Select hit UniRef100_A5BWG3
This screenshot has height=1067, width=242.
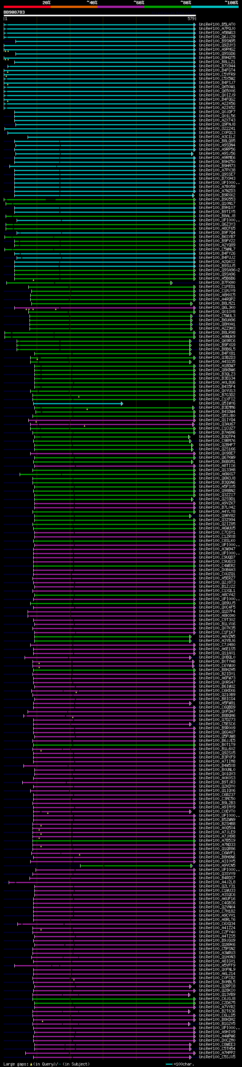click(x=217, y=33)
